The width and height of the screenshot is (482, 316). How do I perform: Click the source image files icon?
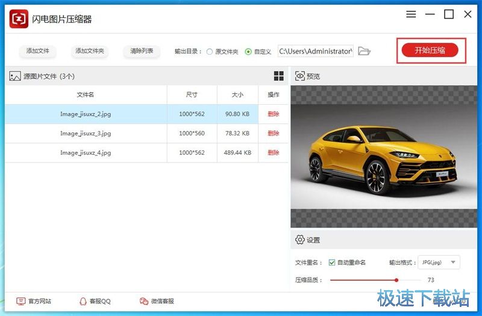pyautogui.click(x=14, y=76)
